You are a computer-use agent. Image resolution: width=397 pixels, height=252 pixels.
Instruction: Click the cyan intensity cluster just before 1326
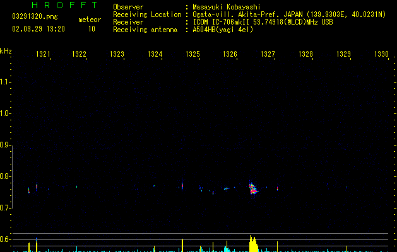(x=227, y=249)
